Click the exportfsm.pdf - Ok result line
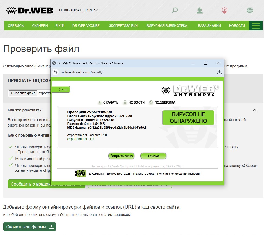The width and height of the screenshot is (264, 236). [x=81, y=139]
